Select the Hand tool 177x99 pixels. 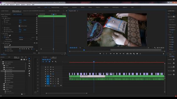[29, 73]
